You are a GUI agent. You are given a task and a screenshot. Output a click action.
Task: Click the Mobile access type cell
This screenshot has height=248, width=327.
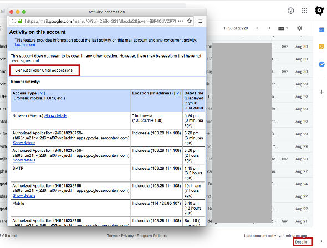pos(71,208)
